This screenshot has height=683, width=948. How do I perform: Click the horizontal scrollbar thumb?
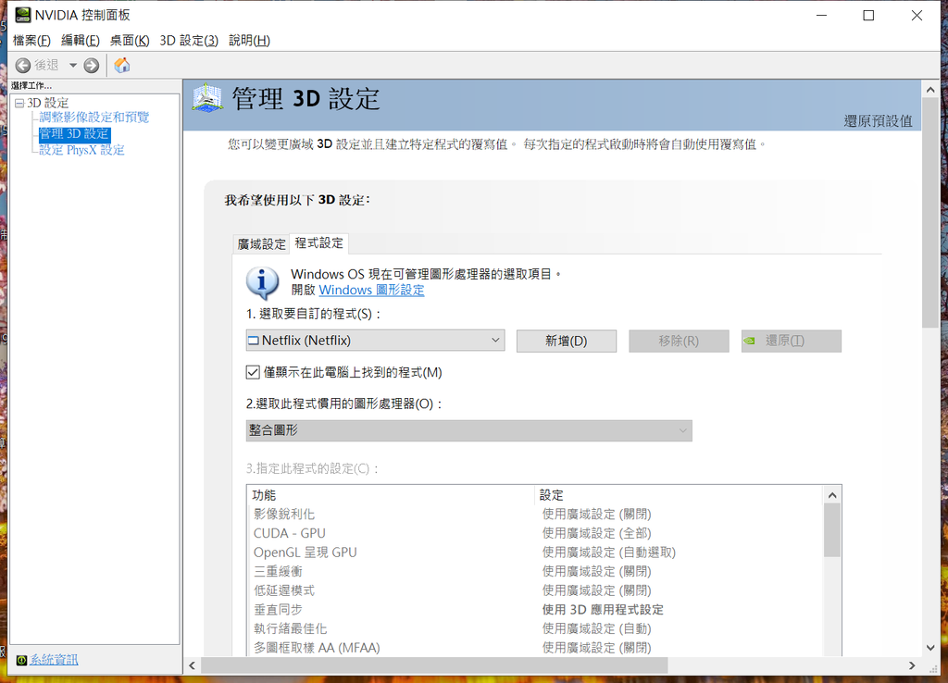[434, 665]
